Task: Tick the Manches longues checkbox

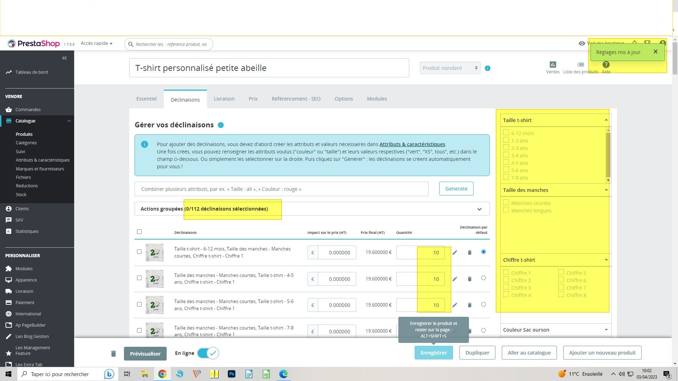Action: coord(506,210)
